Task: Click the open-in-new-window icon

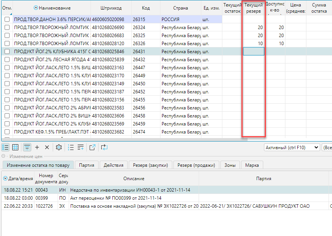Action: pyautogui.click(x=92, y=147)
